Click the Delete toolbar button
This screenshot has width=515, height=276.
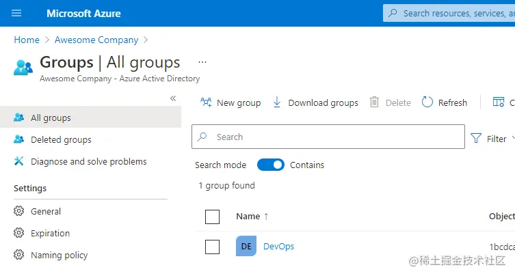coord(391,102)
